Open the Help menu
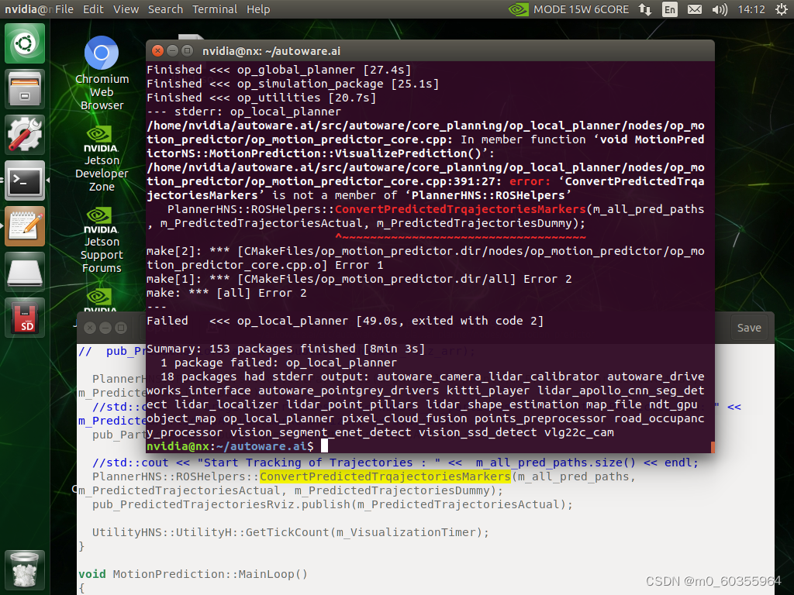Image resolution: width=794 pixels, height=595 pixels. click(258, 9)
